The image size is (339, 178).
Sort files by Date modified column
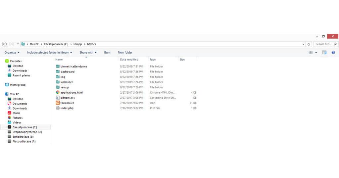(x=129, y=60)
